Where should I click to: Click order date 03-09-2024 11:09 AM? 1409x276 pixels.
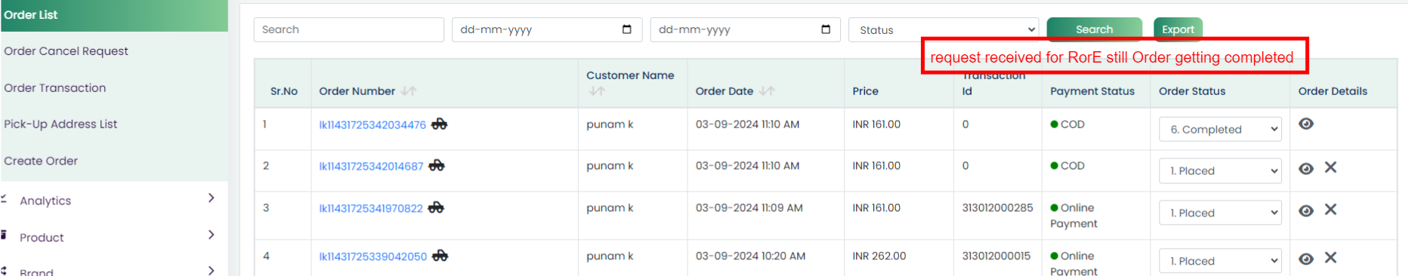coord(749,208)
